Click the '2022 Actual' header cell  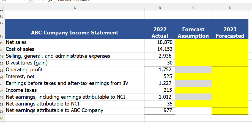click(160, 33)
